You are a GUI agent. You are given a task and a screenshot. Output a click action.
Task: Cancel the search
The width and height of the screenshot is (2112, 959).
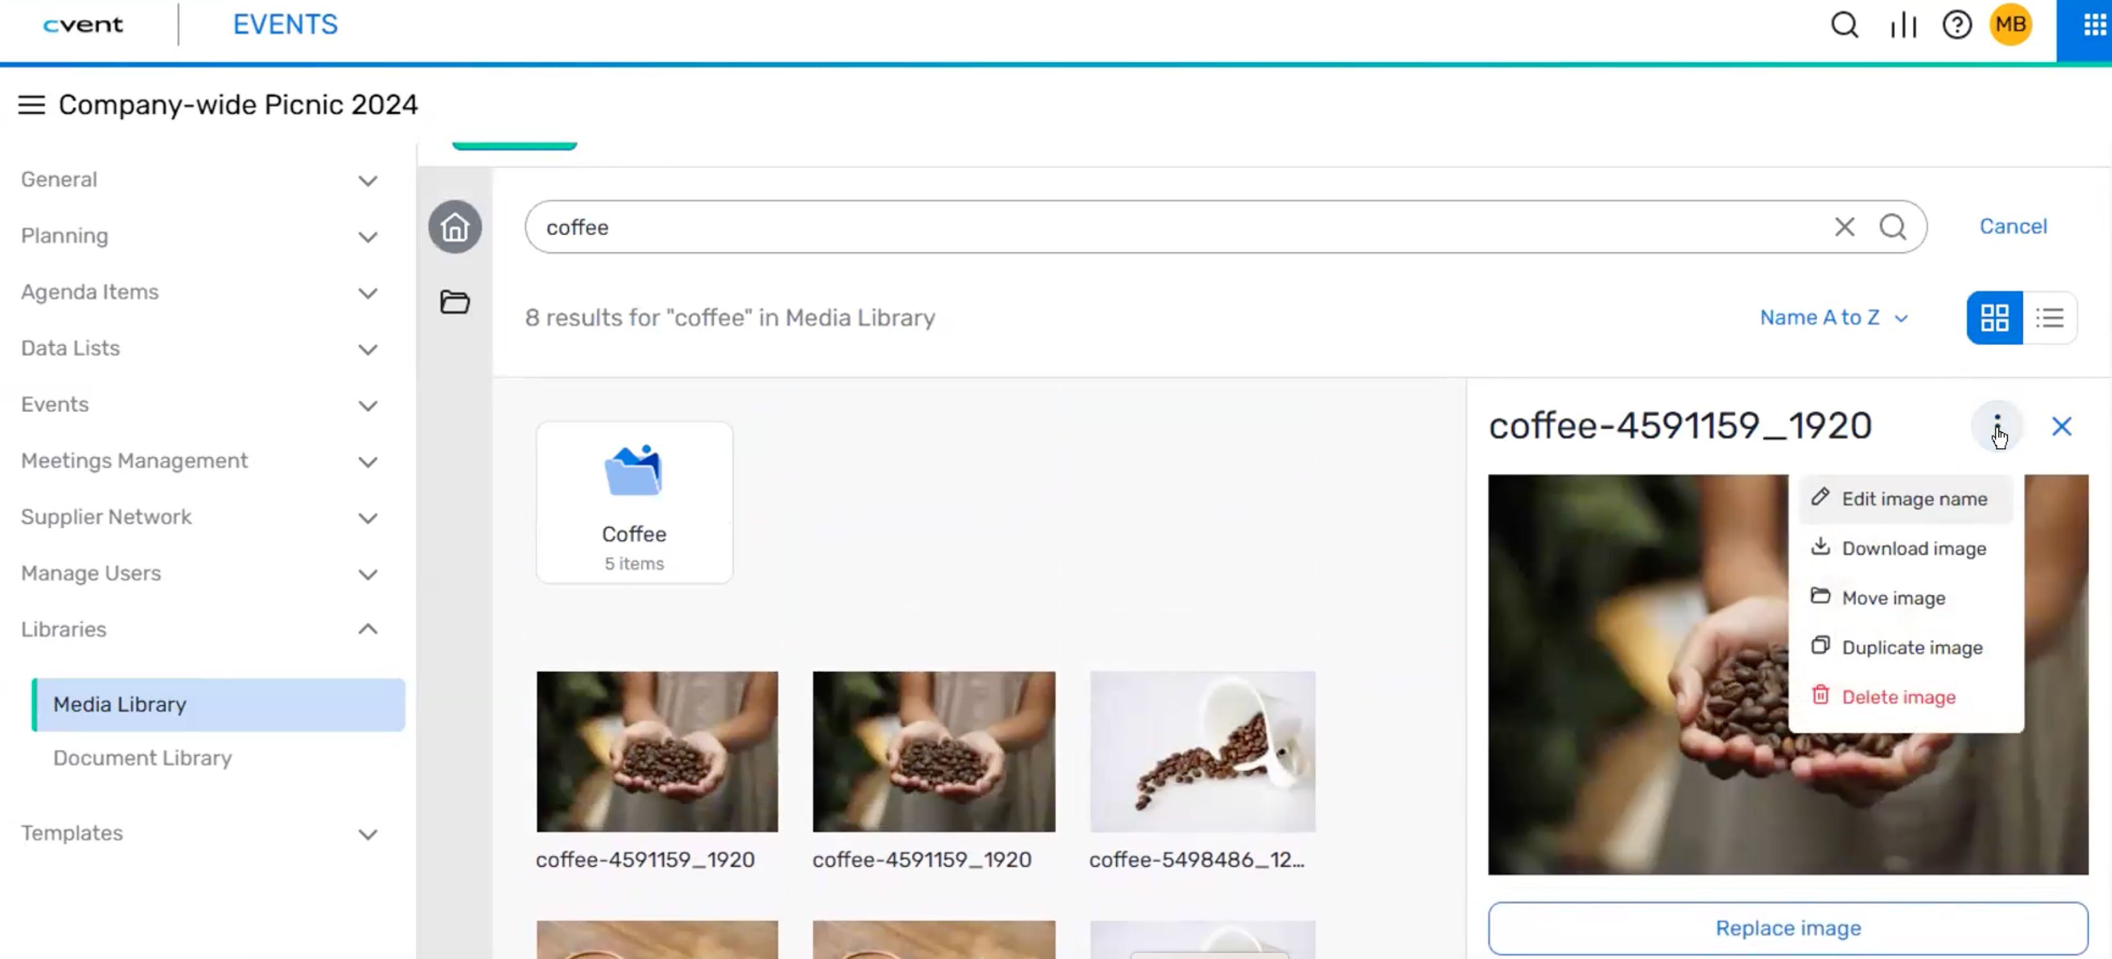2013,226
